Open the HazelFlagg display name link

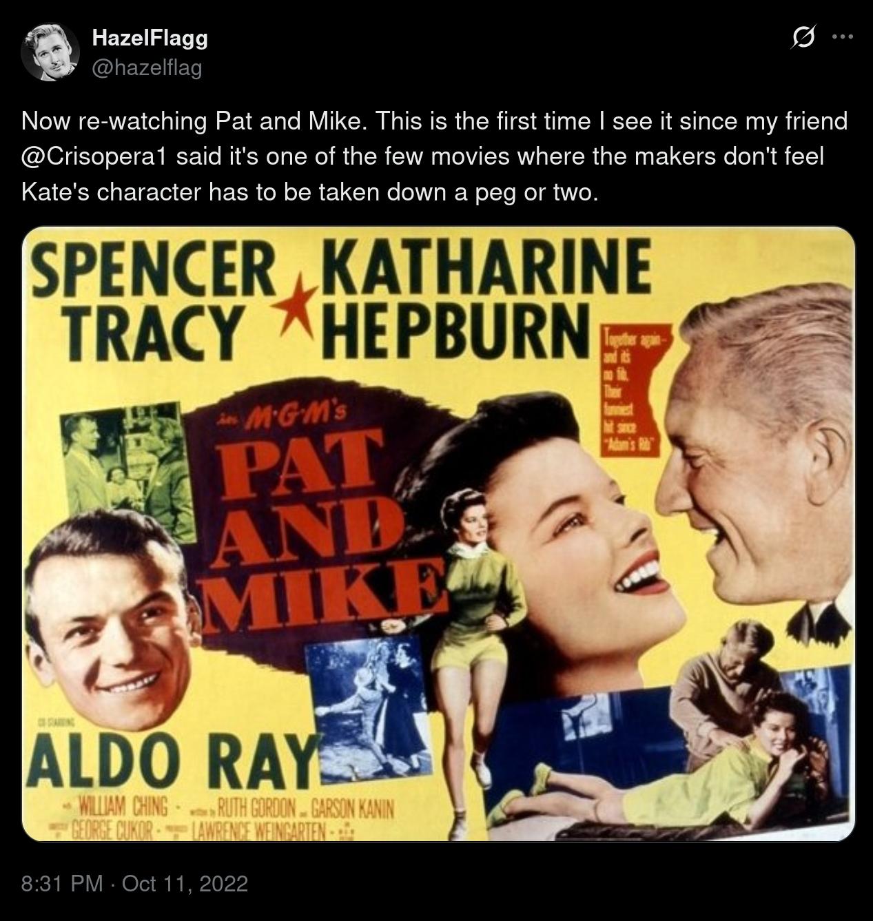pyautogui.click(x=150, y=38)
